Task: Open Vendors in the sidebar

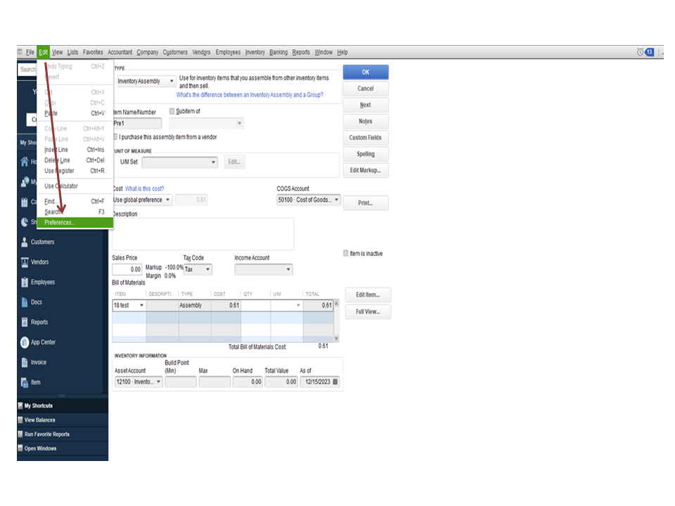Action: tap(39, 262)
